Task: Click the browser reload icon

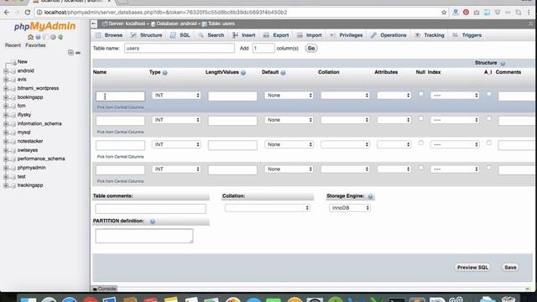Action: pyautogui.click(x=28, y=13)
